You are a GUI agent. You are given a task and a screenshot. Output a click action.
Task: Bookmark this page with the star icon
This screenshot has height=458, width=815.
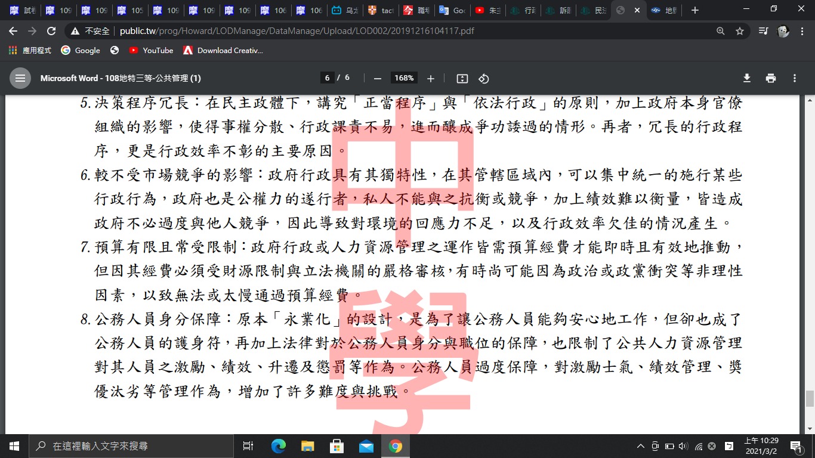[x=740, y=31]
